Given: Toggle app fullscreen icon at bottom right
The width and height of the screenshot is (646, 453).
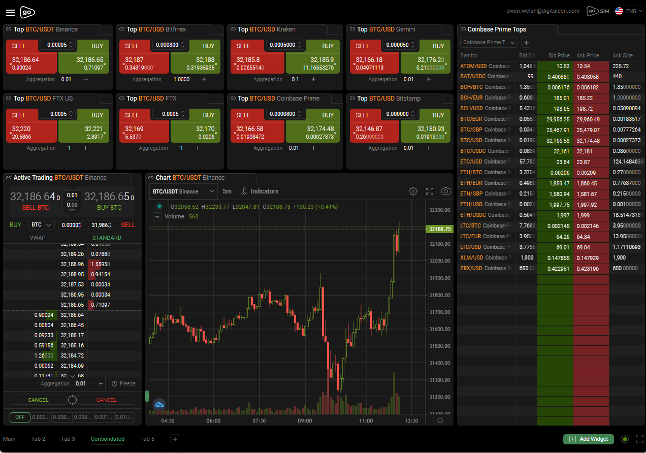Looking at the screenshot, I should pos(639,439).
